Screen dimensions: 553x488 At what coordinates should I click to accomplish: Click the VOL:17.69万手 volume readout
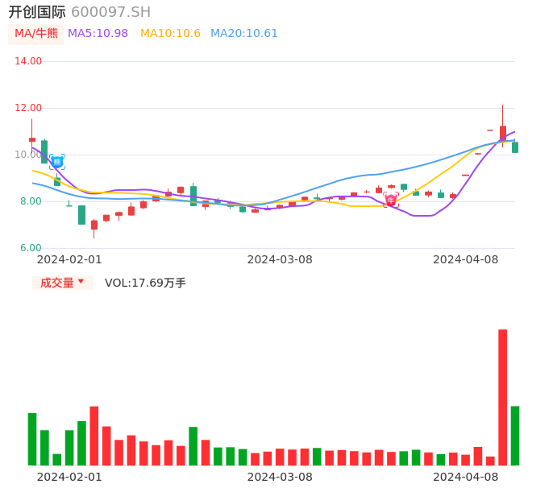point(145,283)
